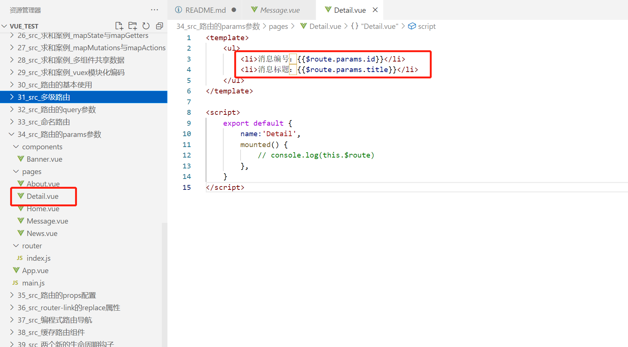The width and height of the screenshot is (628, 347).
Task: Click the Detail.vue breadcrumb segment
Action: (325, 26)
